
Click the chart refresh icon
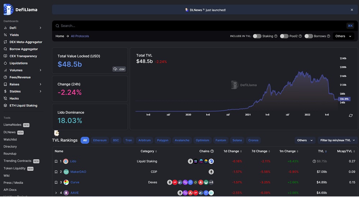tap(351, 115)
